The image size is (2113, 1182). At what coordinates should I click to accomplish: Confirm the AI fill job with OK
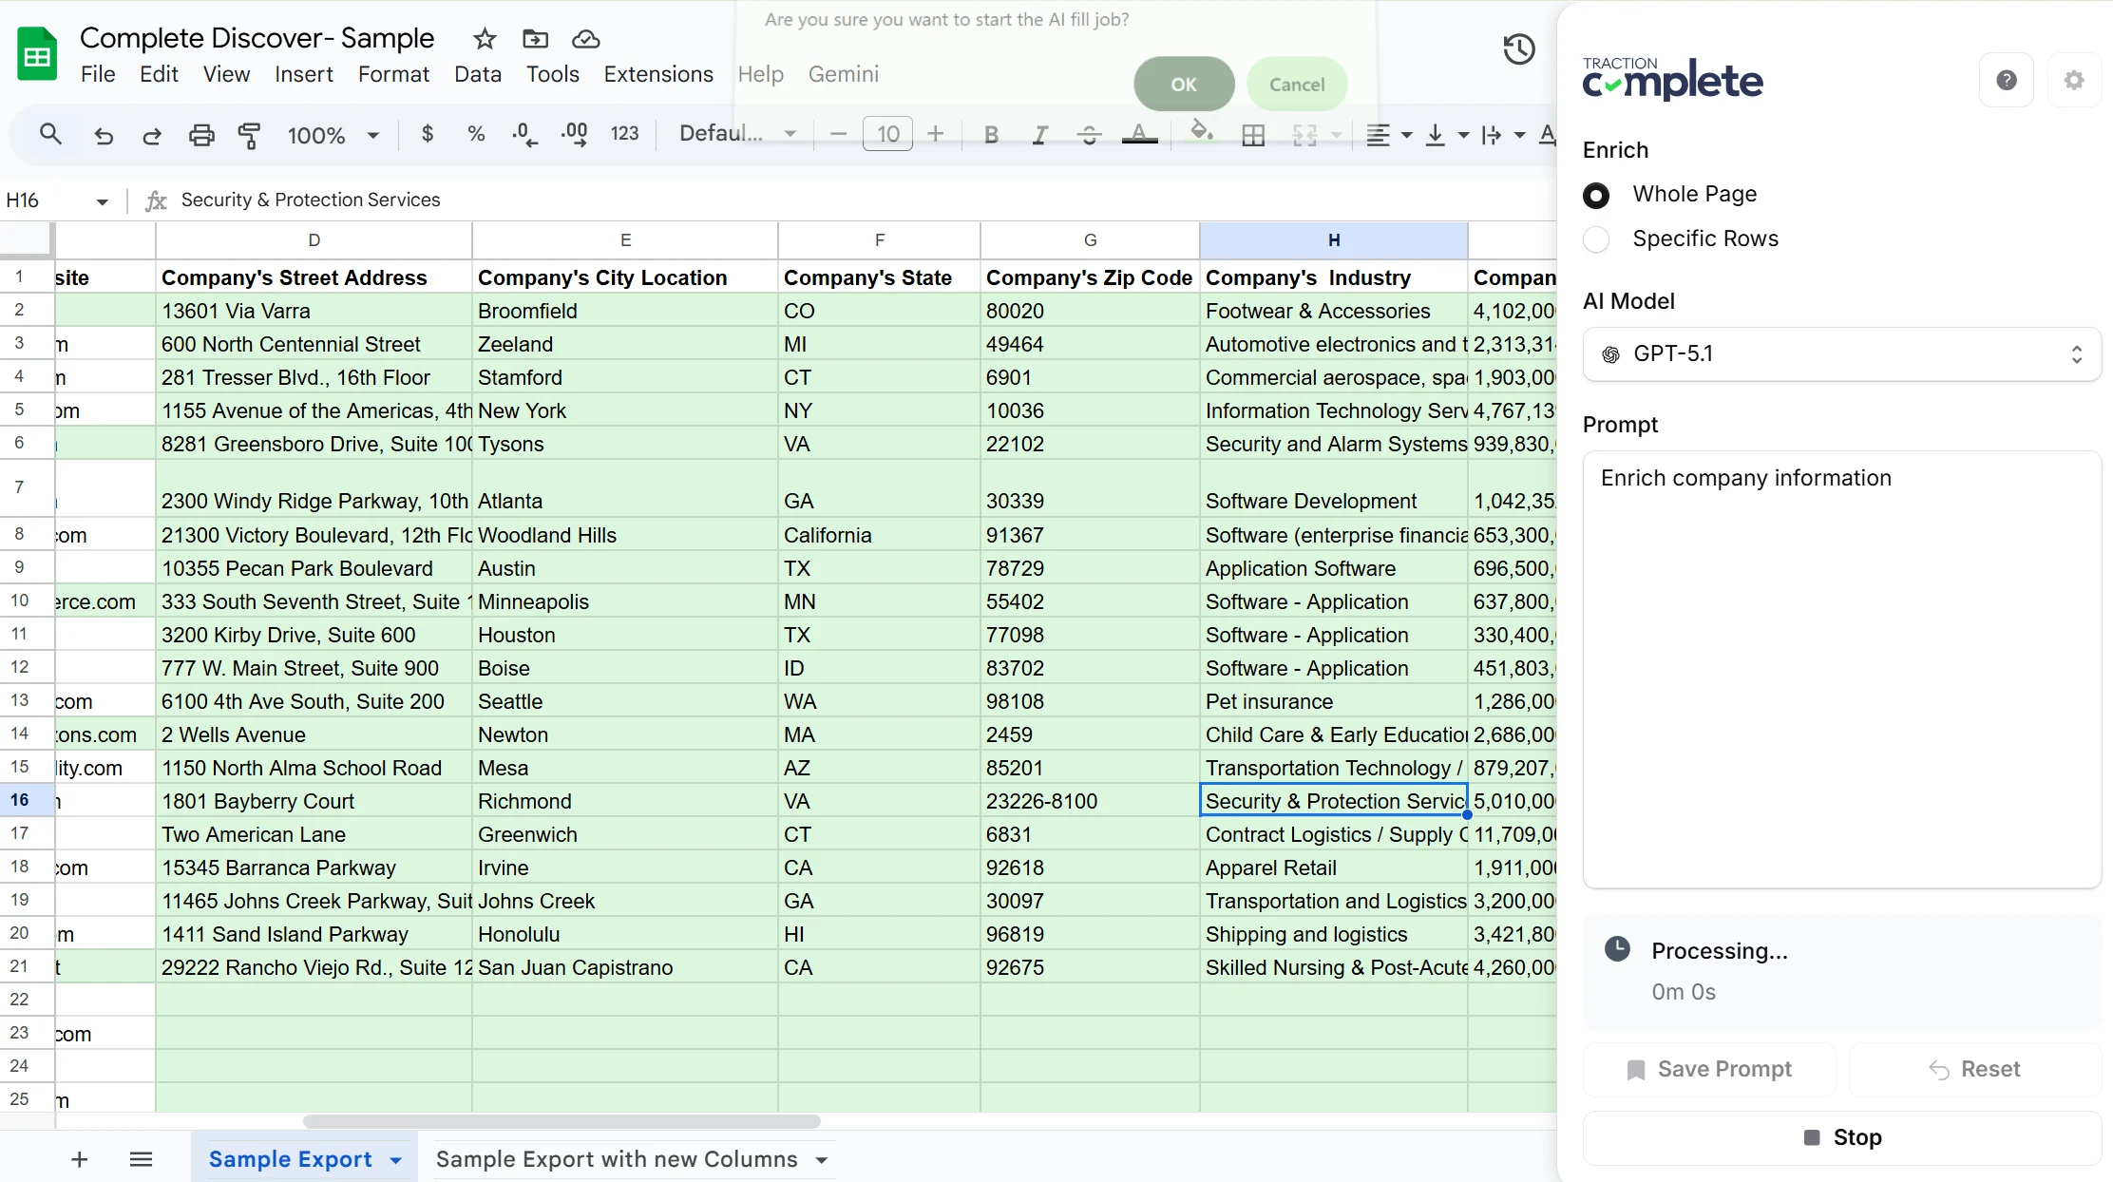coord(1183,85)
